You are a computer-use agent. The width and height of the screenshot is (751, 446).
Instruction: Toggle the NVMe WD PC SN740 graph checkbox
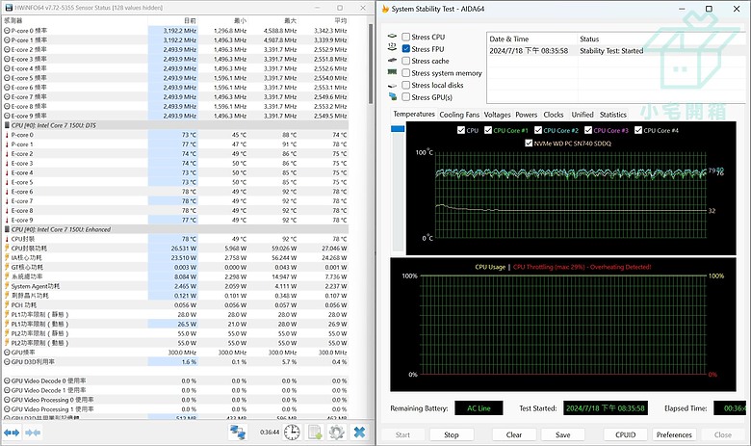click(x=529, y=143)
